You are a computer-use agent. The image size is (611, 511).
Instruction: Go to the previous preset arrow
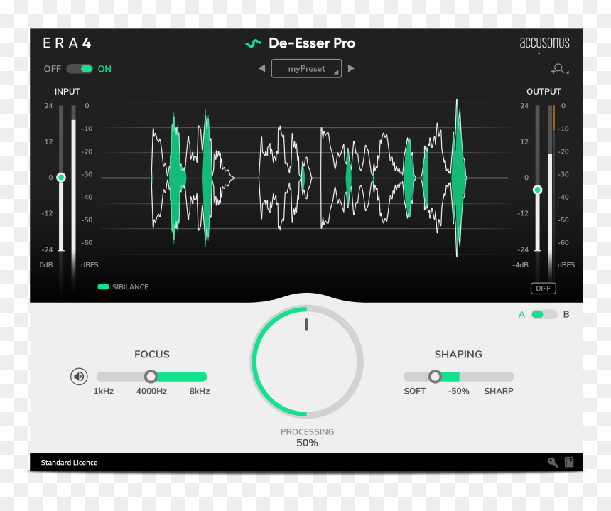(261, 69)
